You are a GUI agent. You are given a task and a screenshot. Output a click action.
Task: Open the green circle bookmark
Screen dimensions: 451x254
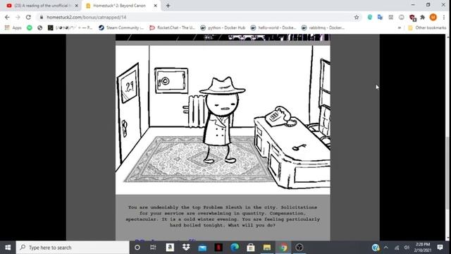coord(30,28)
